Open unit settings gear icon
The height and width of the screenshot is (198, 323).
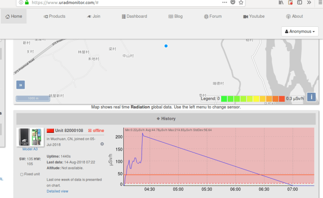click(x=102, y=144)
